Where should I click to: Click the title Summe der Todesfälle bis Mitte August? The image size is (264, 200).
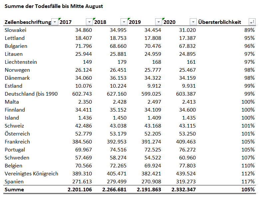[54, 6]
